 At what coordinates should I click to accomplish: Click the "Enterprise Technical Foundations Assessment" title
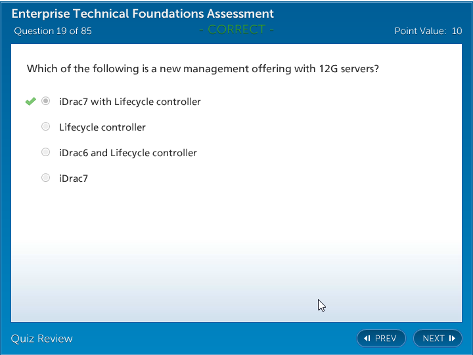pos(143,14)
